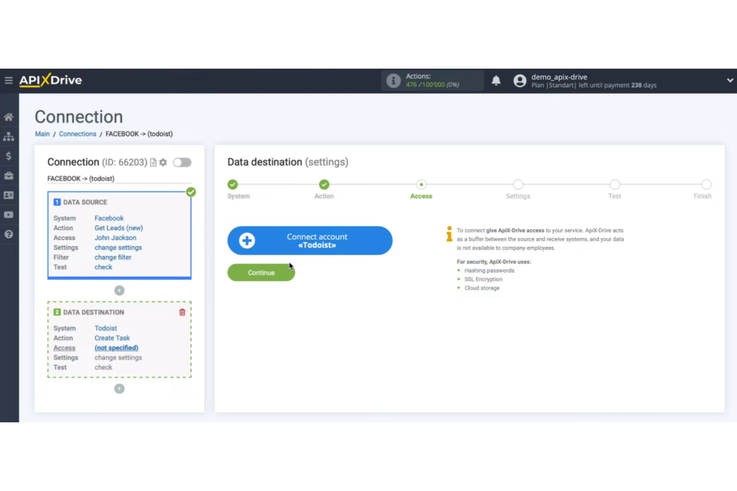Open the account dropdown arrow top right
The width and height of the screenshot is (737, 491).
click(x=730, y=80)
